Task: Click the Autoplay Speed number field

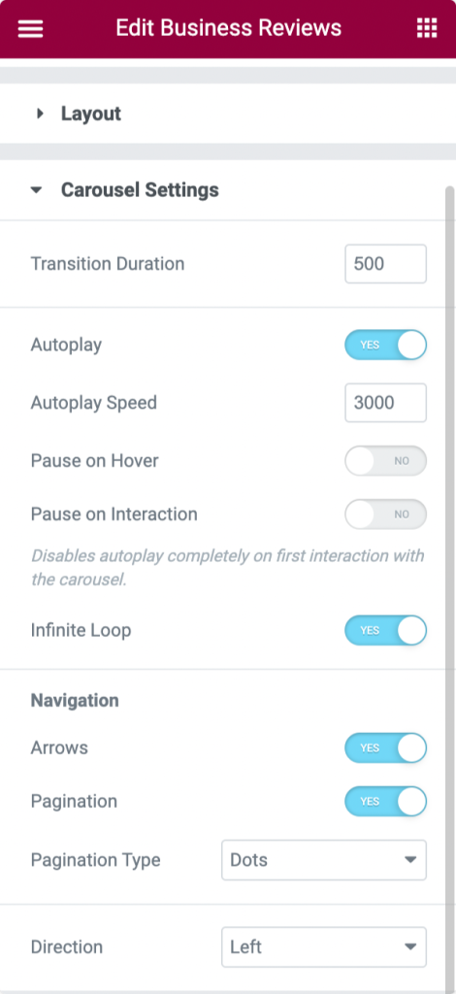Action: 386,403
